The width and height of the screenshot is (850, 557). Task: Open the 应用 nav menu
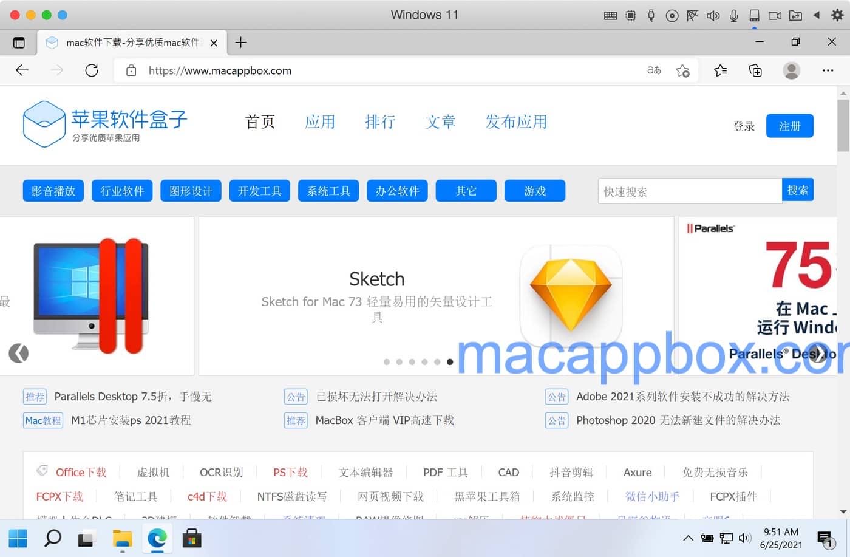[x=320, y=122]
